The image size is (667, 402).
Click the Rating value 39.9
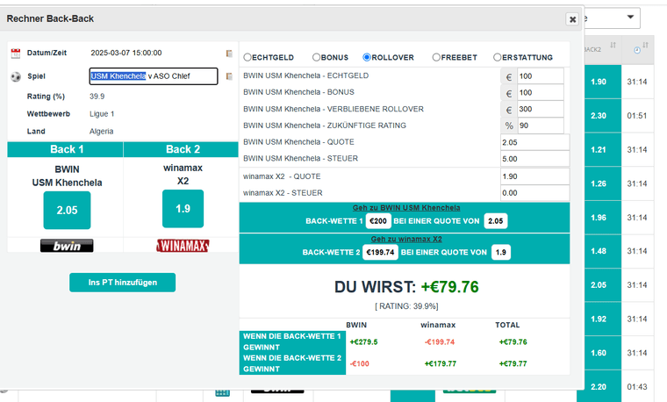coord(97,97)
